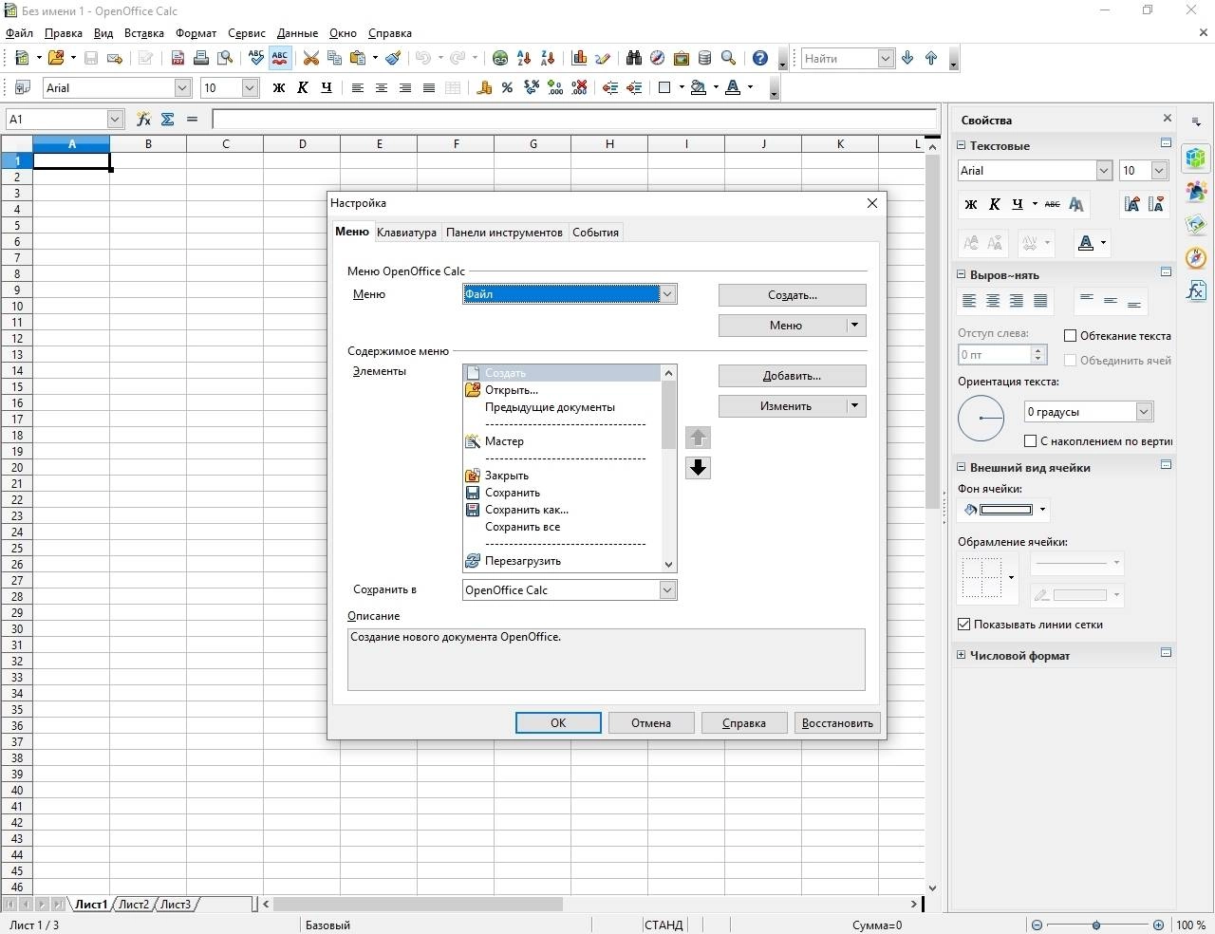Open the Меню dropdown showing Файл

[667, 294]
